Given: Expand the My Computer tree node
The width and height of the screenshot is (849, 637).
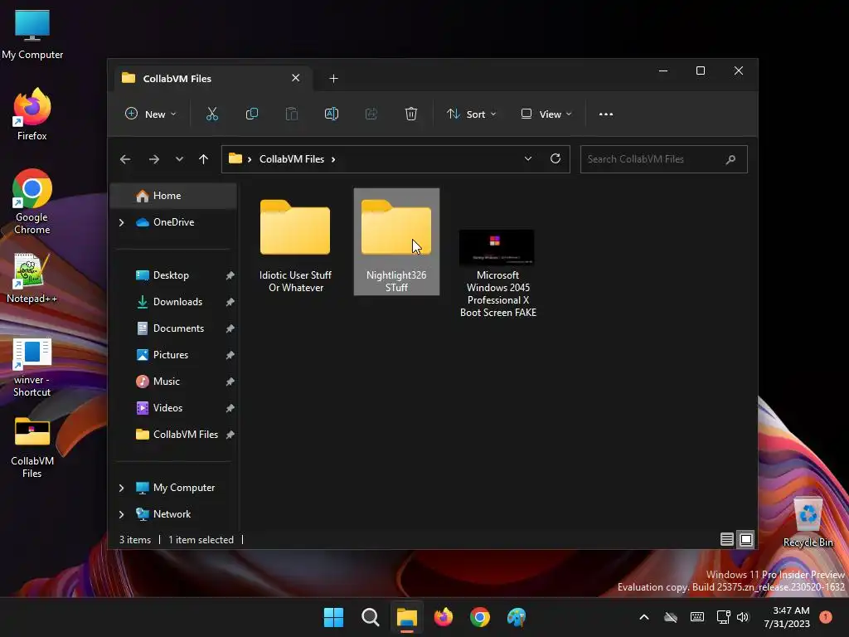Looking at the screenshot, I should [x=121, y=488].
